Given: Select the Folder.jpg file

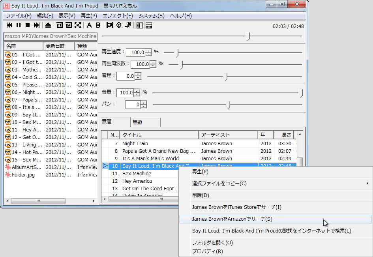Looking at the screenshot, I should click(20, 175).
